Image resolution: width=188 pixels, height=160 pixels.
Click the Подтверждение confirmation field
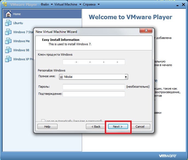click(94, 94)
